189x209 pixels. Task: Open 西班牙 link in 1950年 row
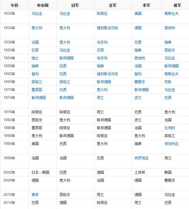point(170,50)
